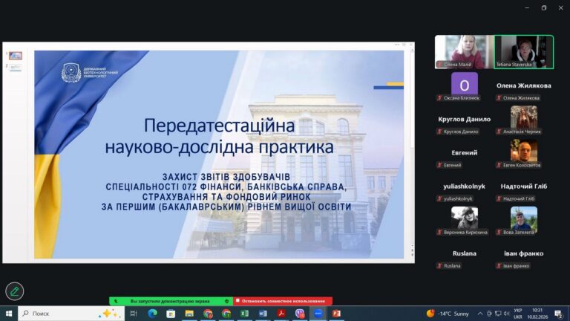Image resolution: width=570 pixels, height=321 pixels.
Task: Open Task View on the taskbar
Action: pos(134,314)
